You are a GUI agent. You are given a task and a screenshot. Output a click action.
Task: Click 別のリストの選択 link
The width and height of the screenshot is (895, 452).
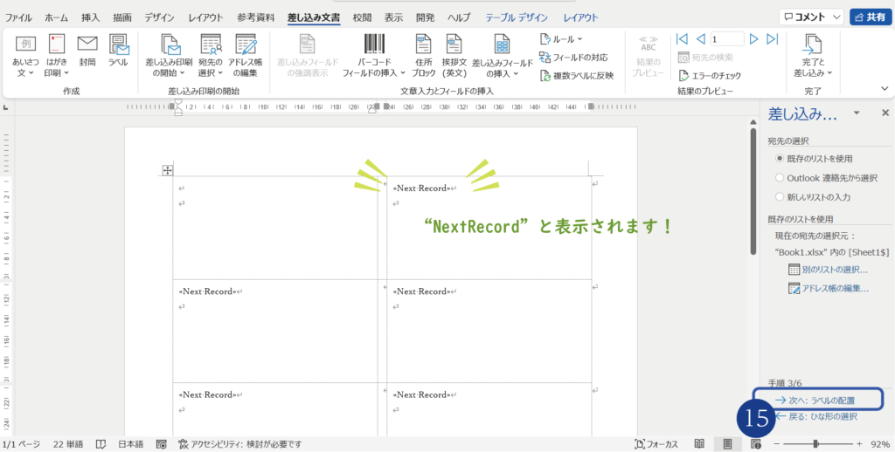(834, 270)
